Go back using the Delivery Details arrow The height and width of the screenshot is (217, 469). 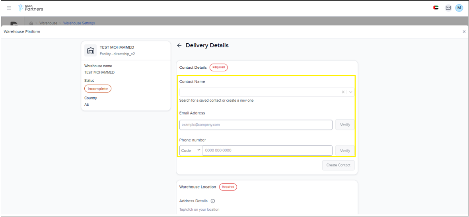(x=179, y=46)
